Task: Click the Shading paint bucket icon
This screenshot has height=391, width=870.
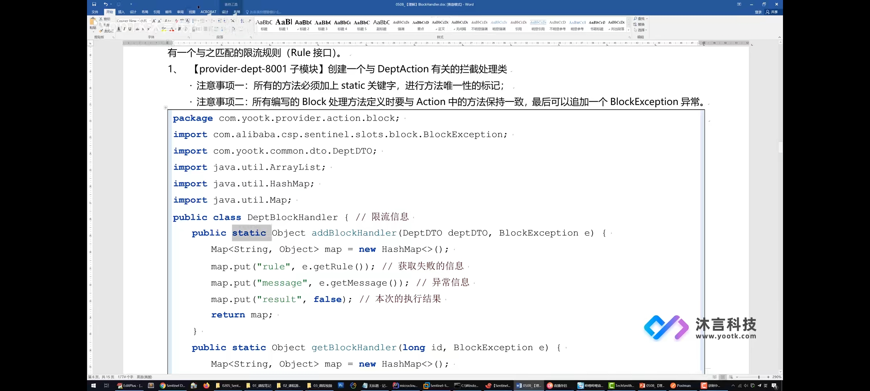Action: tap(233, 29)
